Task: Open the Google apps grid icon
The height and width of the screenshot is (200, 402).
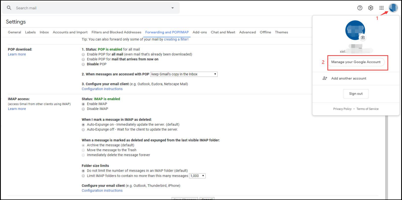Action: (381, 8)
